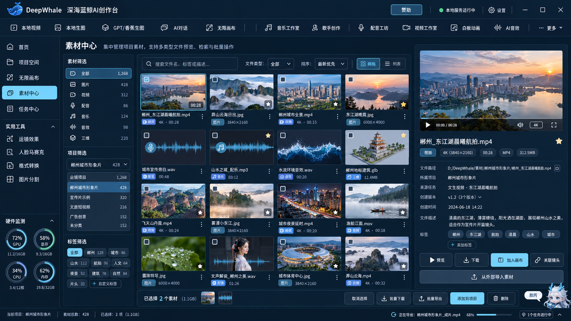Open 设置 gear in title bar
This screenshot has height=321, width=571.
497,10
